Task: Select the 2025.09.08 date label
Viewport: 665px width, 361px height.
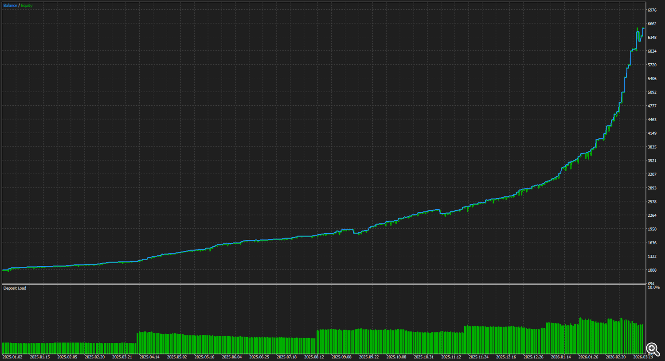Action: [342, 357]
